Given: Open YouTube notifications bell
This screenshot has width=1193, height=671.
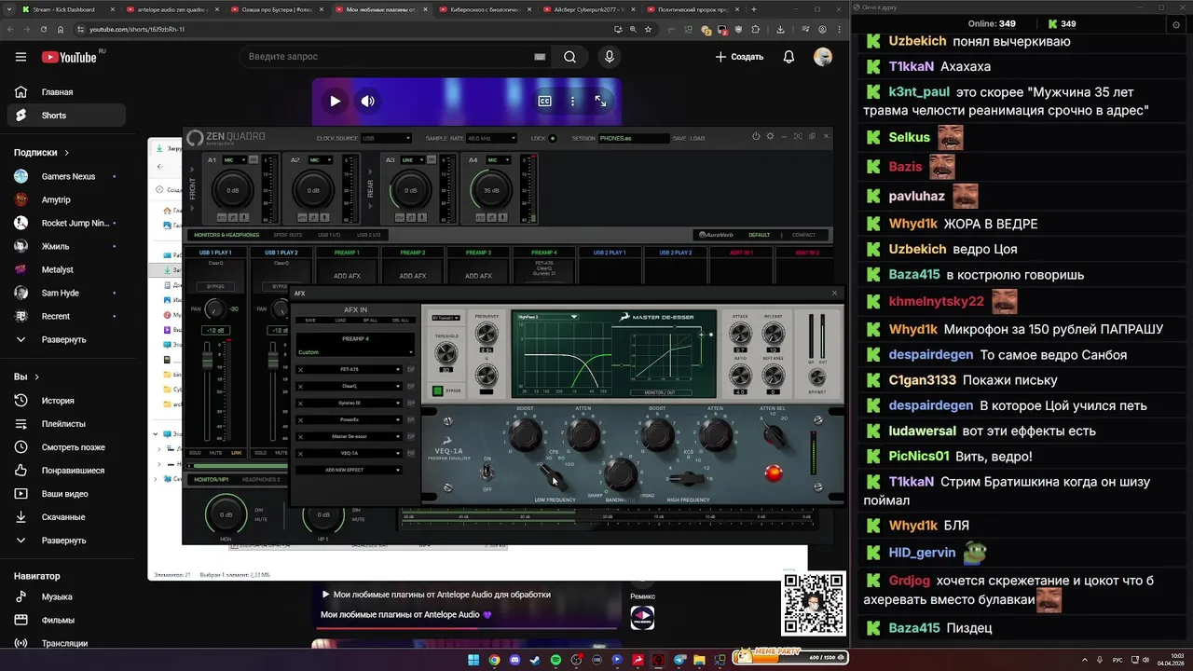Looking at the screenshot, I should 788,57.
